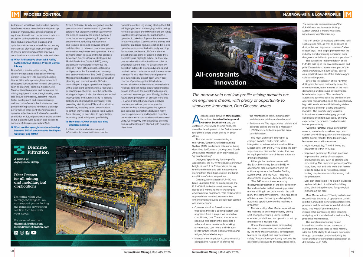Click the Trust Never Ends tagline
Viewport: 363px width, 257px height.
coord(154,240)
